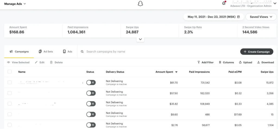Toggle status switch for the $2.76 campaign
Viewport: 278px width, 129px height.
click(x=91, y=125)
